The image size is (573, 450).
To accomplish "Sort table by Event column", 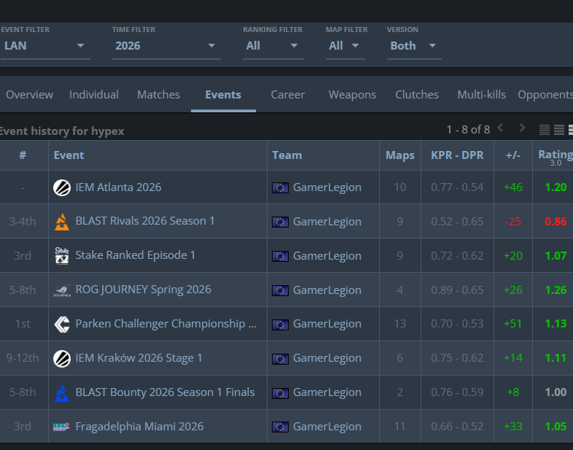I will 69,155.
